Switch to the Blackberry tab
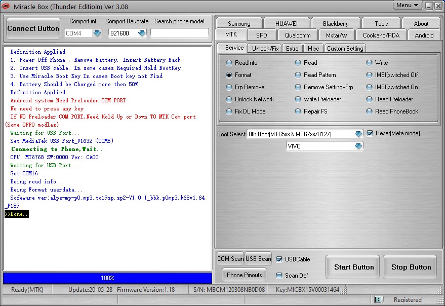445x306 pixels. [336, 23]
